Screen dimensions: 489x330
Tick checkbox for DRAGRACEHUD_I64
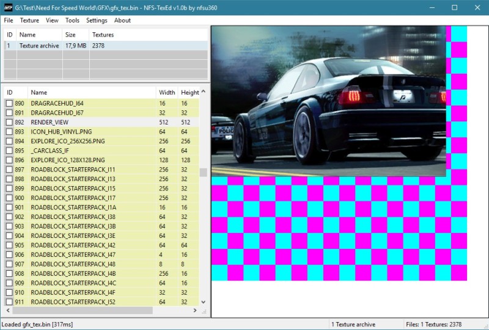pyautogui.click(x=9, y=103)
